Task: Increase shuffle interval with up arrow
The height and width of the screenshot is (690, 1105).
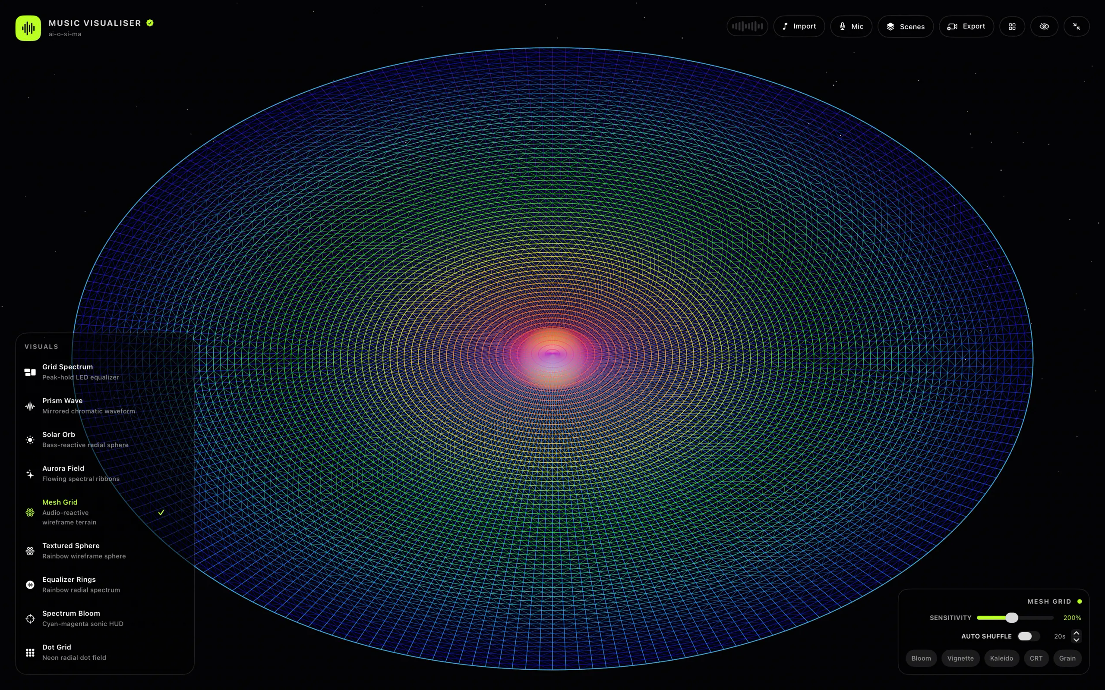Action: click(x=1076, y=633)
